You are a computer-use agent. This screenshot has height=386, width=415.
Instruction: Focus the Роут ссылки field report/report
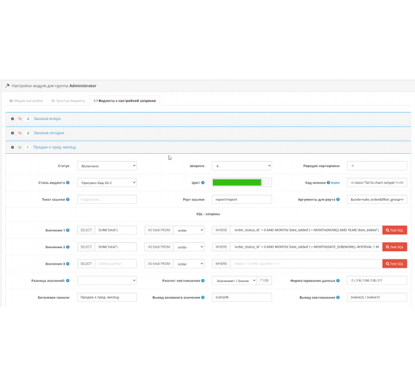click(242, 200)
